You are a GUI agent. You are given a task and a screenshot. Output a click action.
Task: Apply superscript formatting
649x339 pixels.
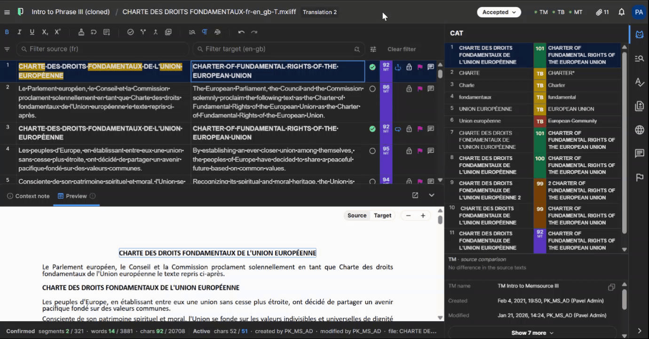click(57, 32)
